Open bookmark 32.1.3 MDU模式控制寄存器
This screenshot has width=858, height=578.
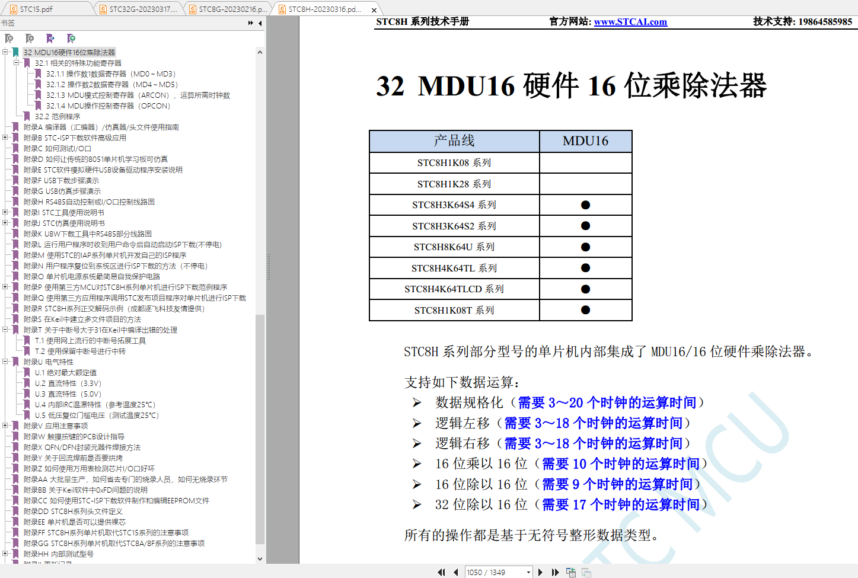[x=138, y=95]
